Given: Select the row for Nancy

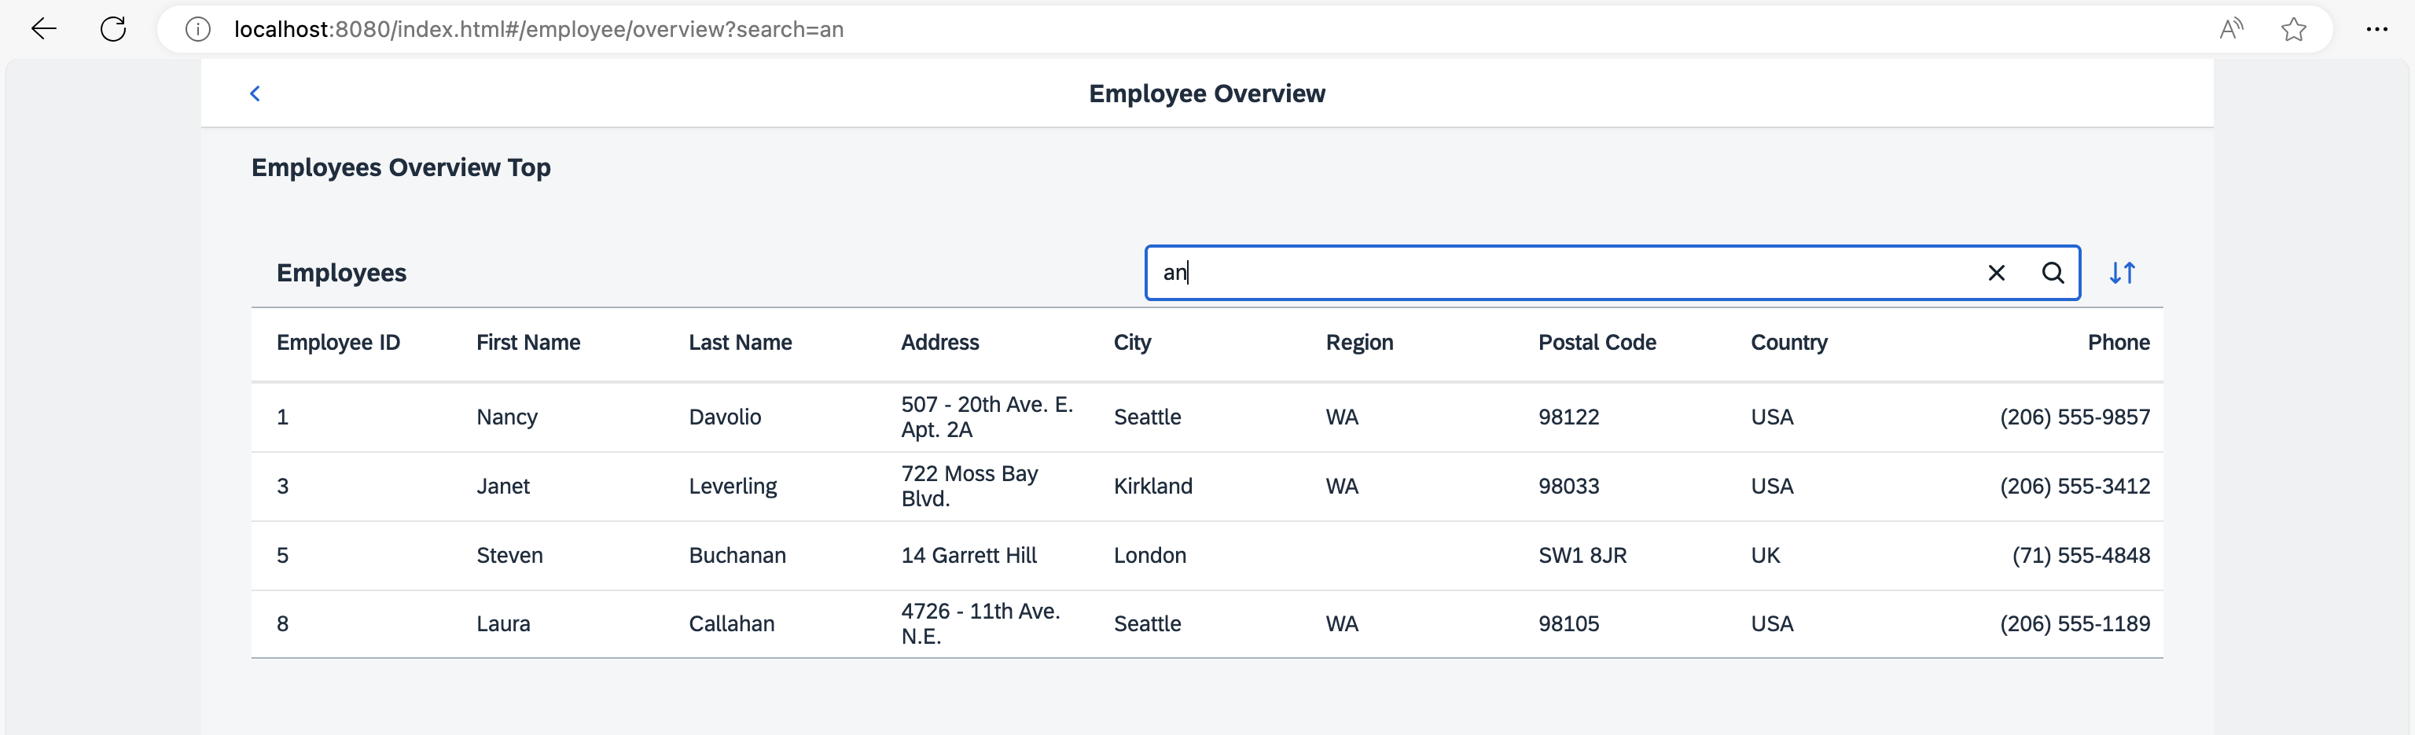Looking at the screenshot, I should [x=1207, y=417].
